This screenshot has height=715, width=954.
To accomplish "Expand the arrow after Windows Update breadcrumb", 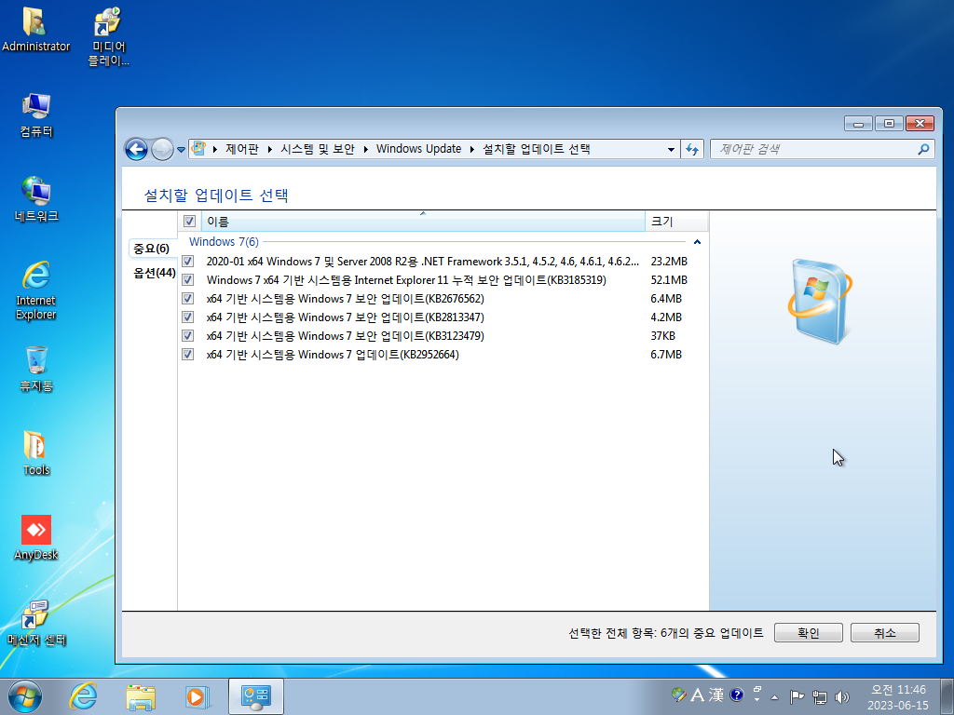I will click(472, 149).
